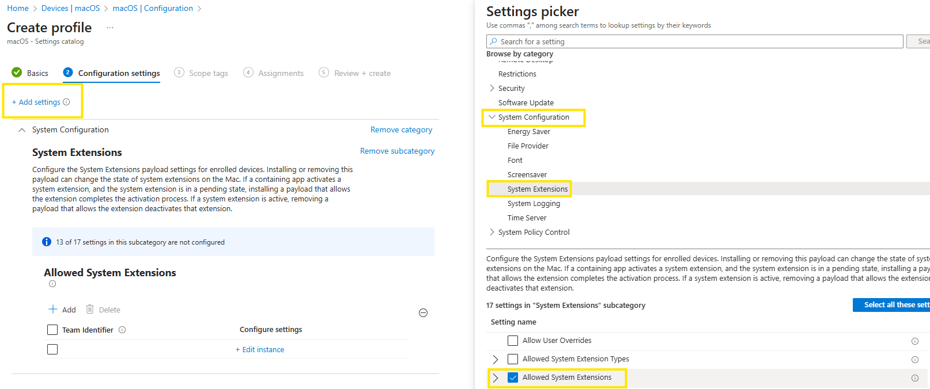Click info icon for Allow User Overrides row
Image resolution: width=930 pixels, height=389 pixels.
click(x=914, y=341)
